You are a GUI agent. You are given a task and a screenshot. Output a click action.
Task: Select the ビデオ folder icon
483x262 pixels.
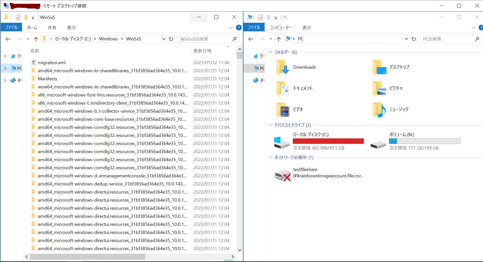tap(283, 110)
